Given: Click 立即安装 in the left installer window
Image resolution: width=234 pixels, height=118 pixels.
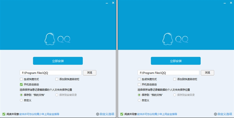Looking at the screenshot, I should coord(58,61).
